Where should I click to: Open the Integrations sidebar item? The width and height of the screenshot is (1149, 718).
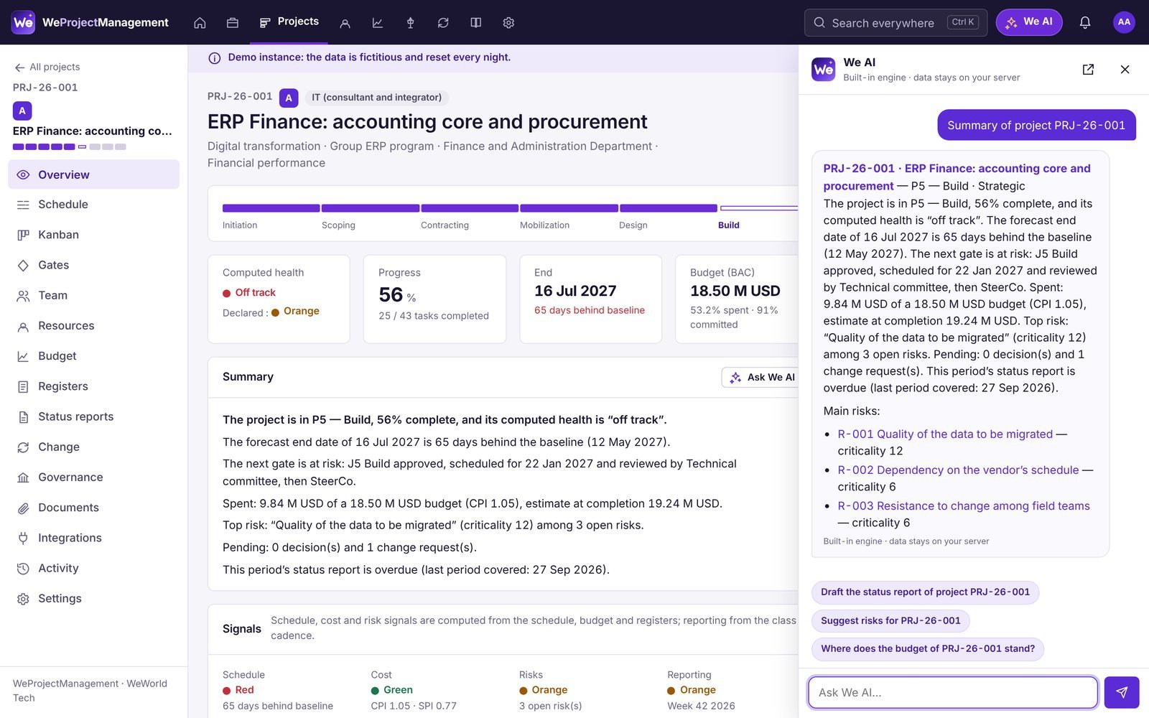93,538
